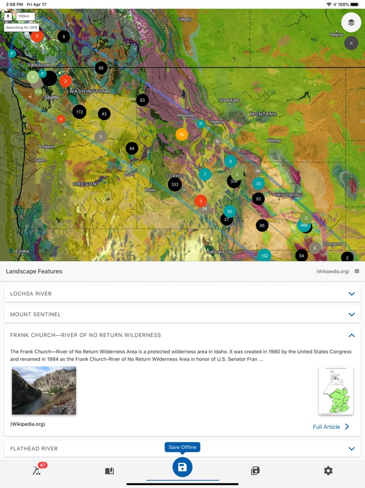
Task: Select the black 65 cluster near the Canadian border
Action: click(x=101, y=68)
